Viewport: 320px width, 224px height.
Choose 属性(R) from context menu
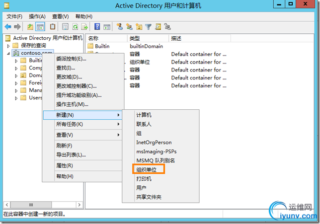pyautogui.click(x=82, y=165)
